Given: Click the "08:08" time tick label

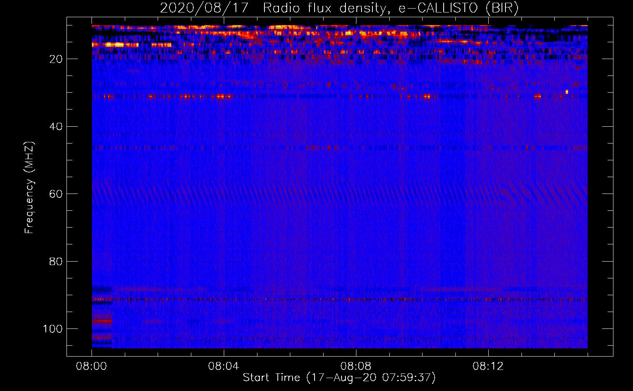Looking at the screenshot, I should [356, 366].
